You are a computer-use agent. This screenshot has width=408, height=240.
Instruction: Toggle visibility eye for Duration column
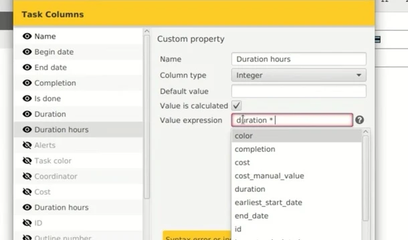point(27,114)
